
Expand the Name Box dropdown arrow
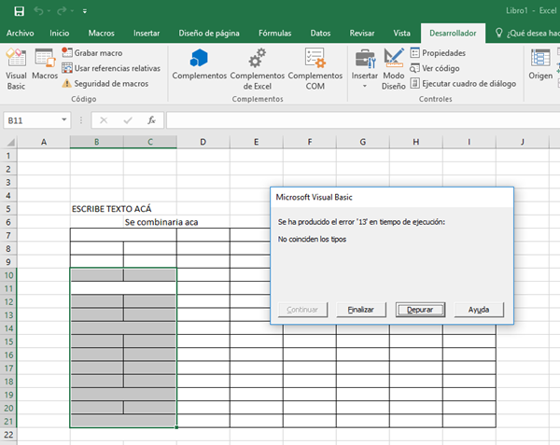[x=64, y=120]
